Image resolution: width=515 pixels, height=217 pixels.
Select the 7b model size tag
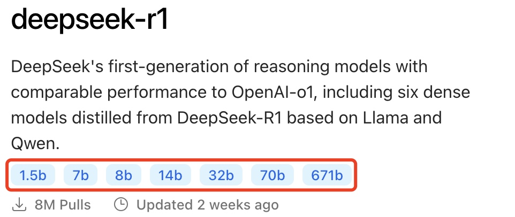tap(80, 175)
